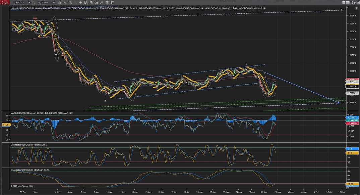Click the NinjaTrader copyright text

click(x=21, y=186)
